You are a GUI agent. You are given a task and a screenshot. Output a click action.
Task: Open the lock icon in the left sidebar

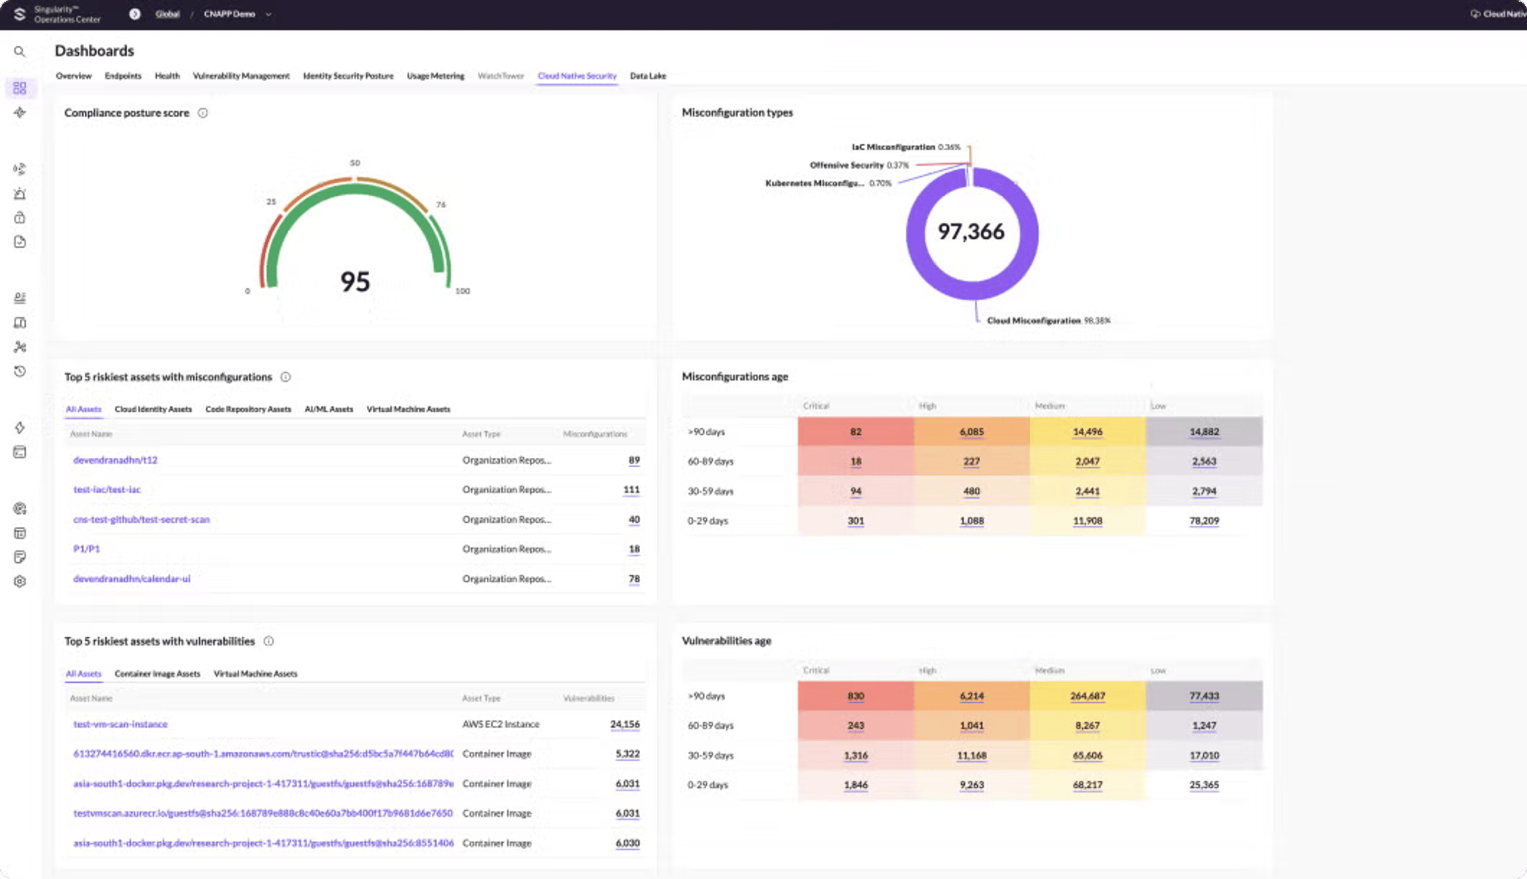click(20, 217)
